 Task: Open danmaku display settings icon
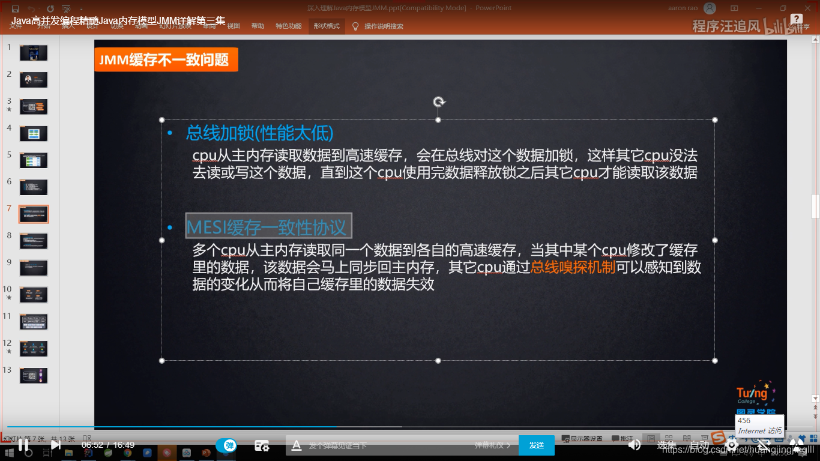tap(262, 445)
